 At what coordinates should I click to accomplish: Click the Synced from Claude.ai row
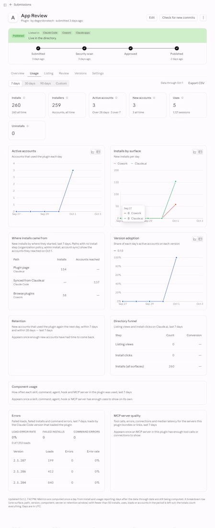click(57, 282)
